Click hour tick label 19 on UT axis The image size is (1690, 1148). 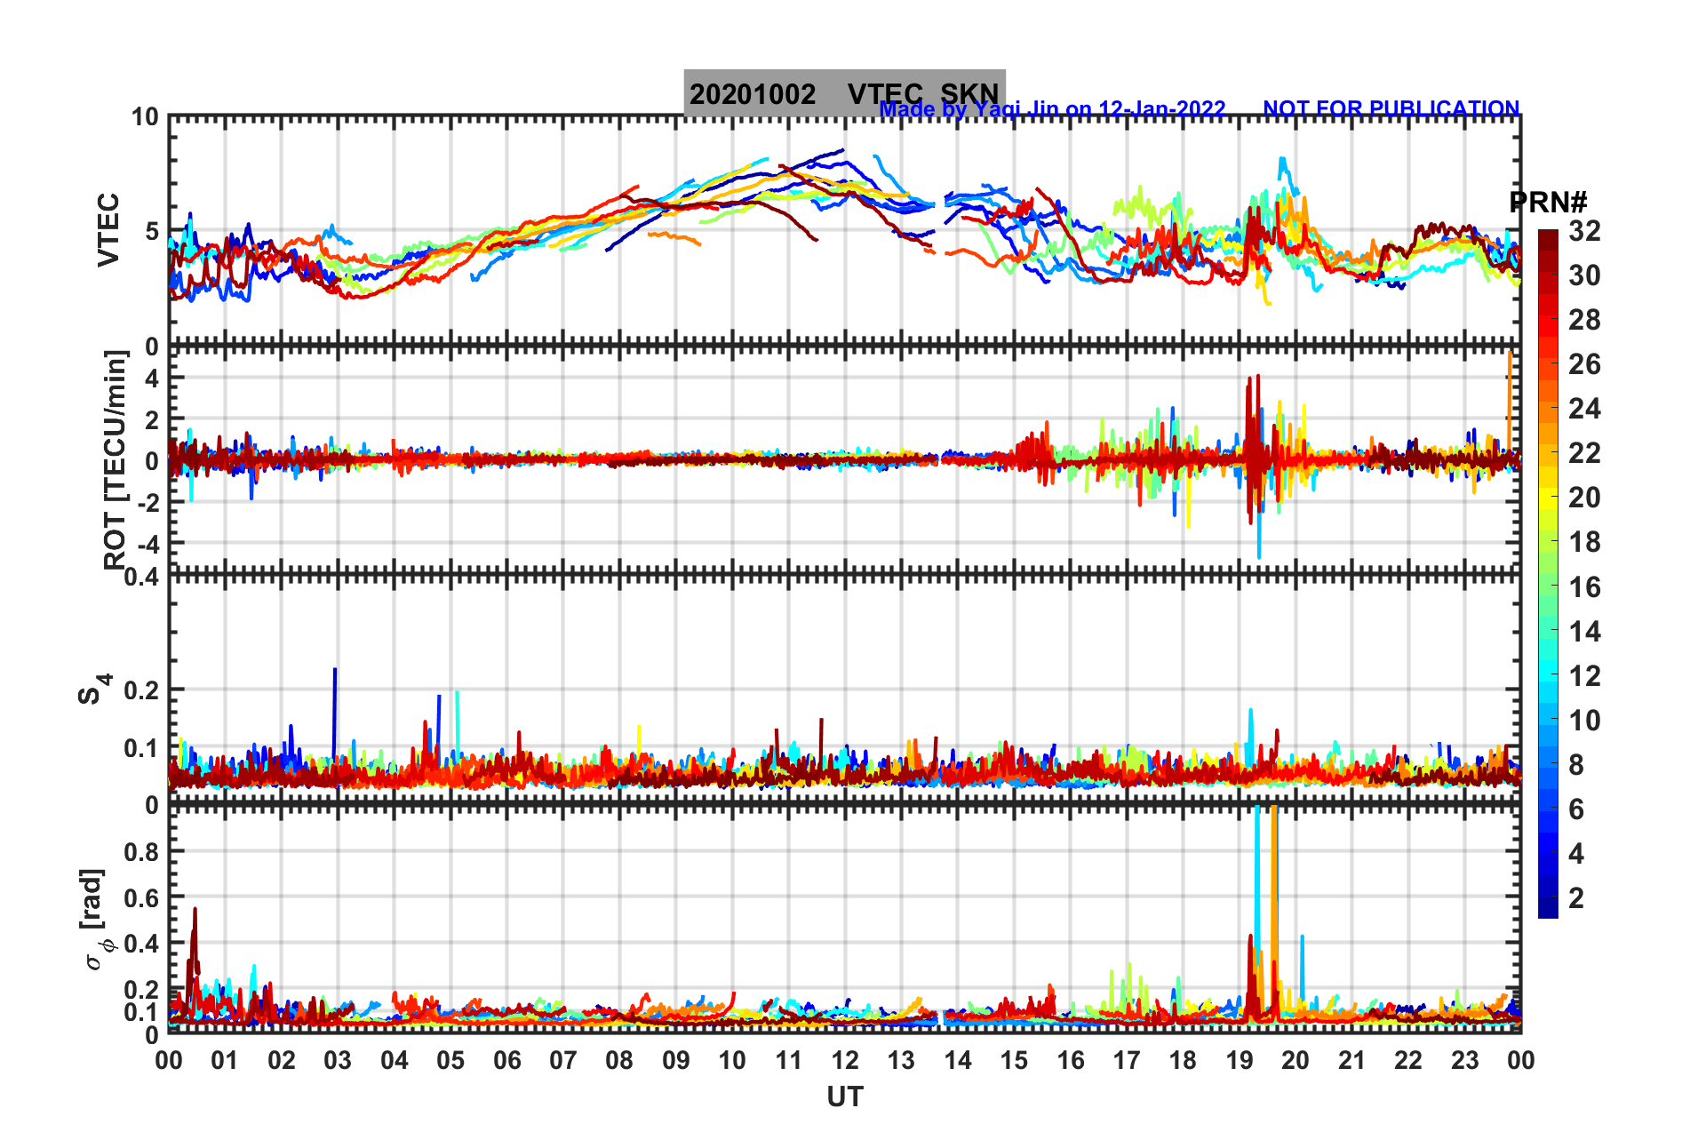pyautogui.click(x=1240, y=1060)
